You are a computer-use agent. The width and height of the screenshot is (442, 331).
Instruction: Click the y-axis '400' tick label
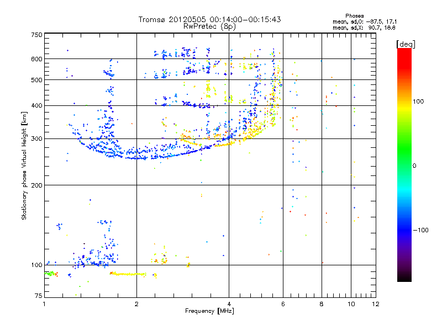(x=36, y=106)
